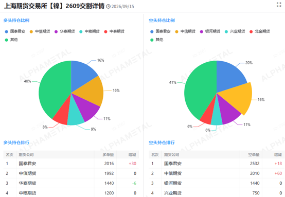Click 银河期货 in the ranking table

(173, 183)
